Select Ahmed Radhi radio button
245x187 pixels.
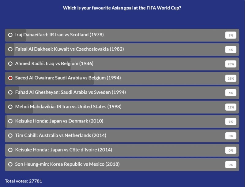[10, 64]
